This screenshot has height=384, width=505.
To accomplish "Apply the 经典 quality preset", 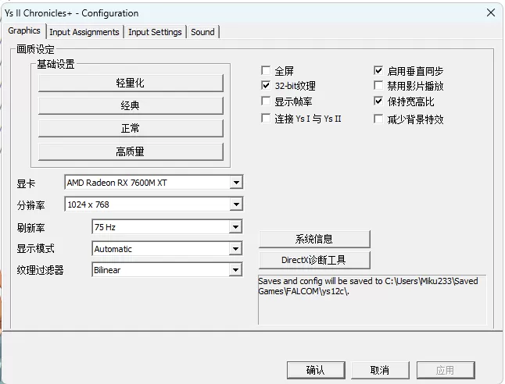I will (131, 105).
